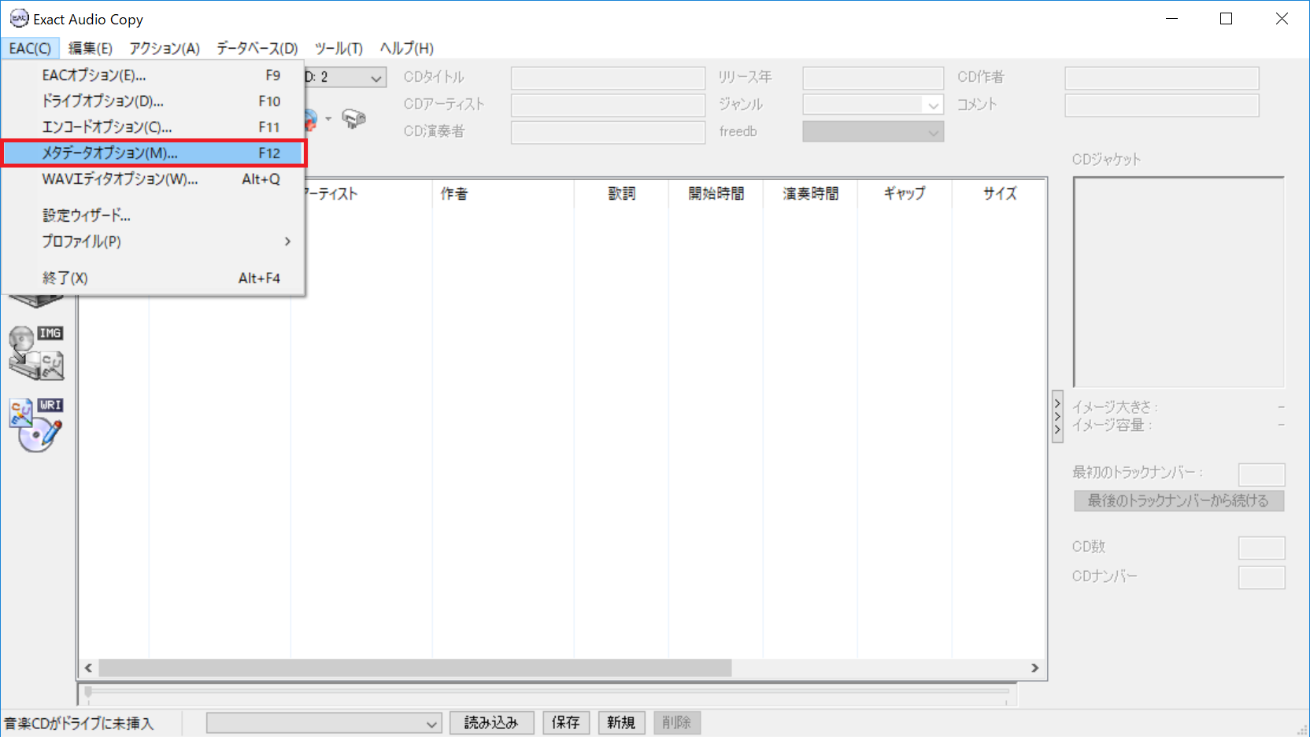Image resolution: width=1310 pixels, height=737 pixels.
Task: Click the リリース年 input field
Action: click(x=873, y=78)
